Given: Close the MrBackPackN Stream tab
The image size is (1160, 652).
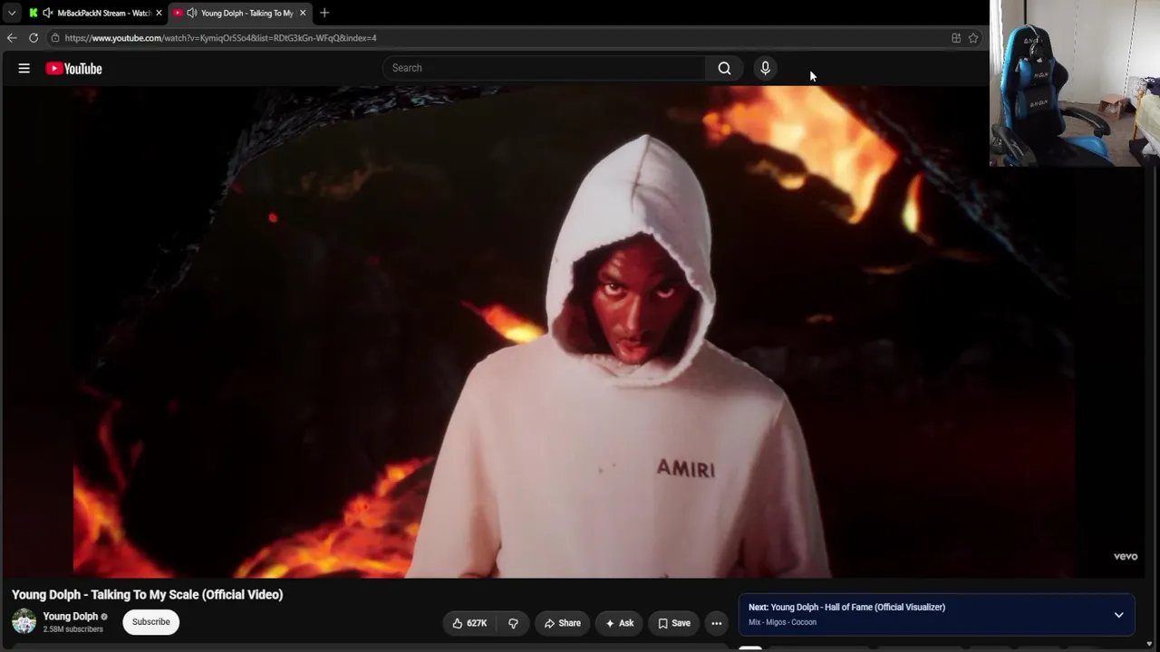Looking at the screenshot, I should [x=159, y=13].
